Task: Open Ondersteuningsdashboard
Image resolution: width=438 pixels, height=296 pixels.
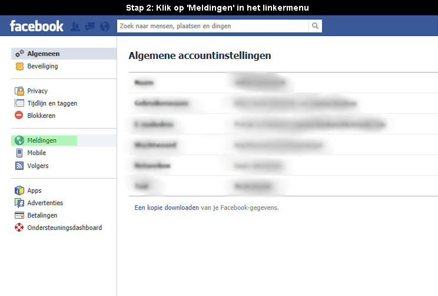Action: point(65,228)
